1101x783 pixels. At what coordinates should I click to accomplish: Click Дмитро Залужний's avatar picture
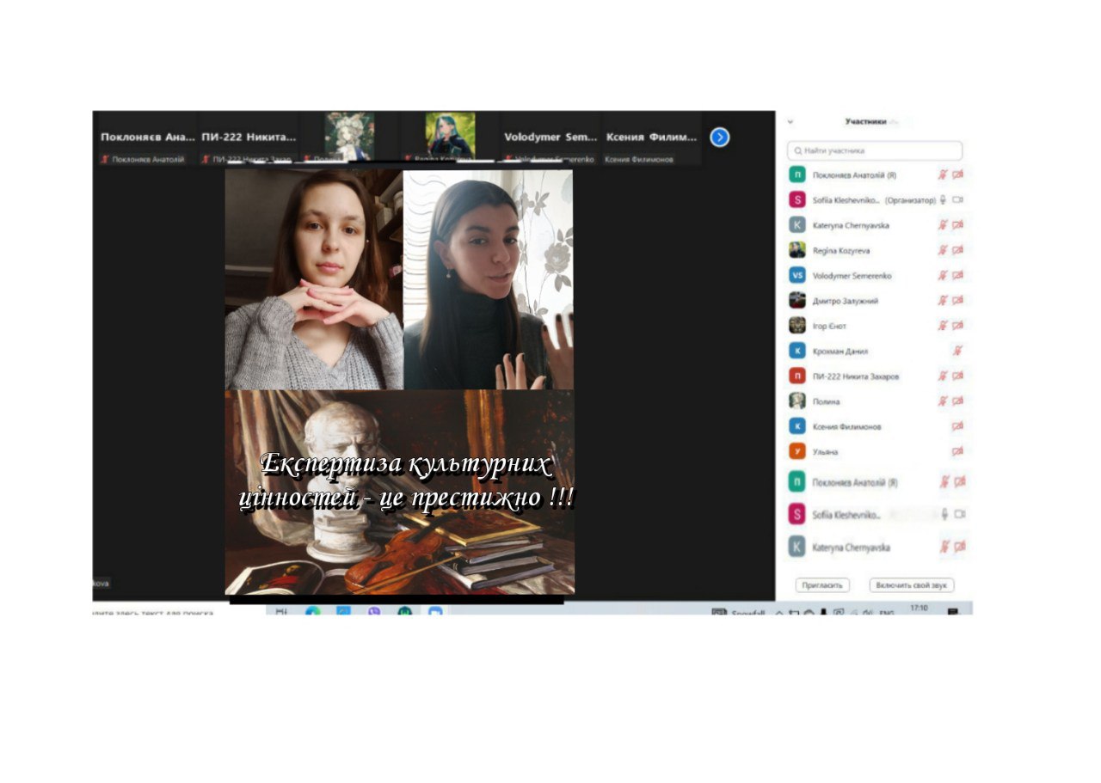click(797, 300)
